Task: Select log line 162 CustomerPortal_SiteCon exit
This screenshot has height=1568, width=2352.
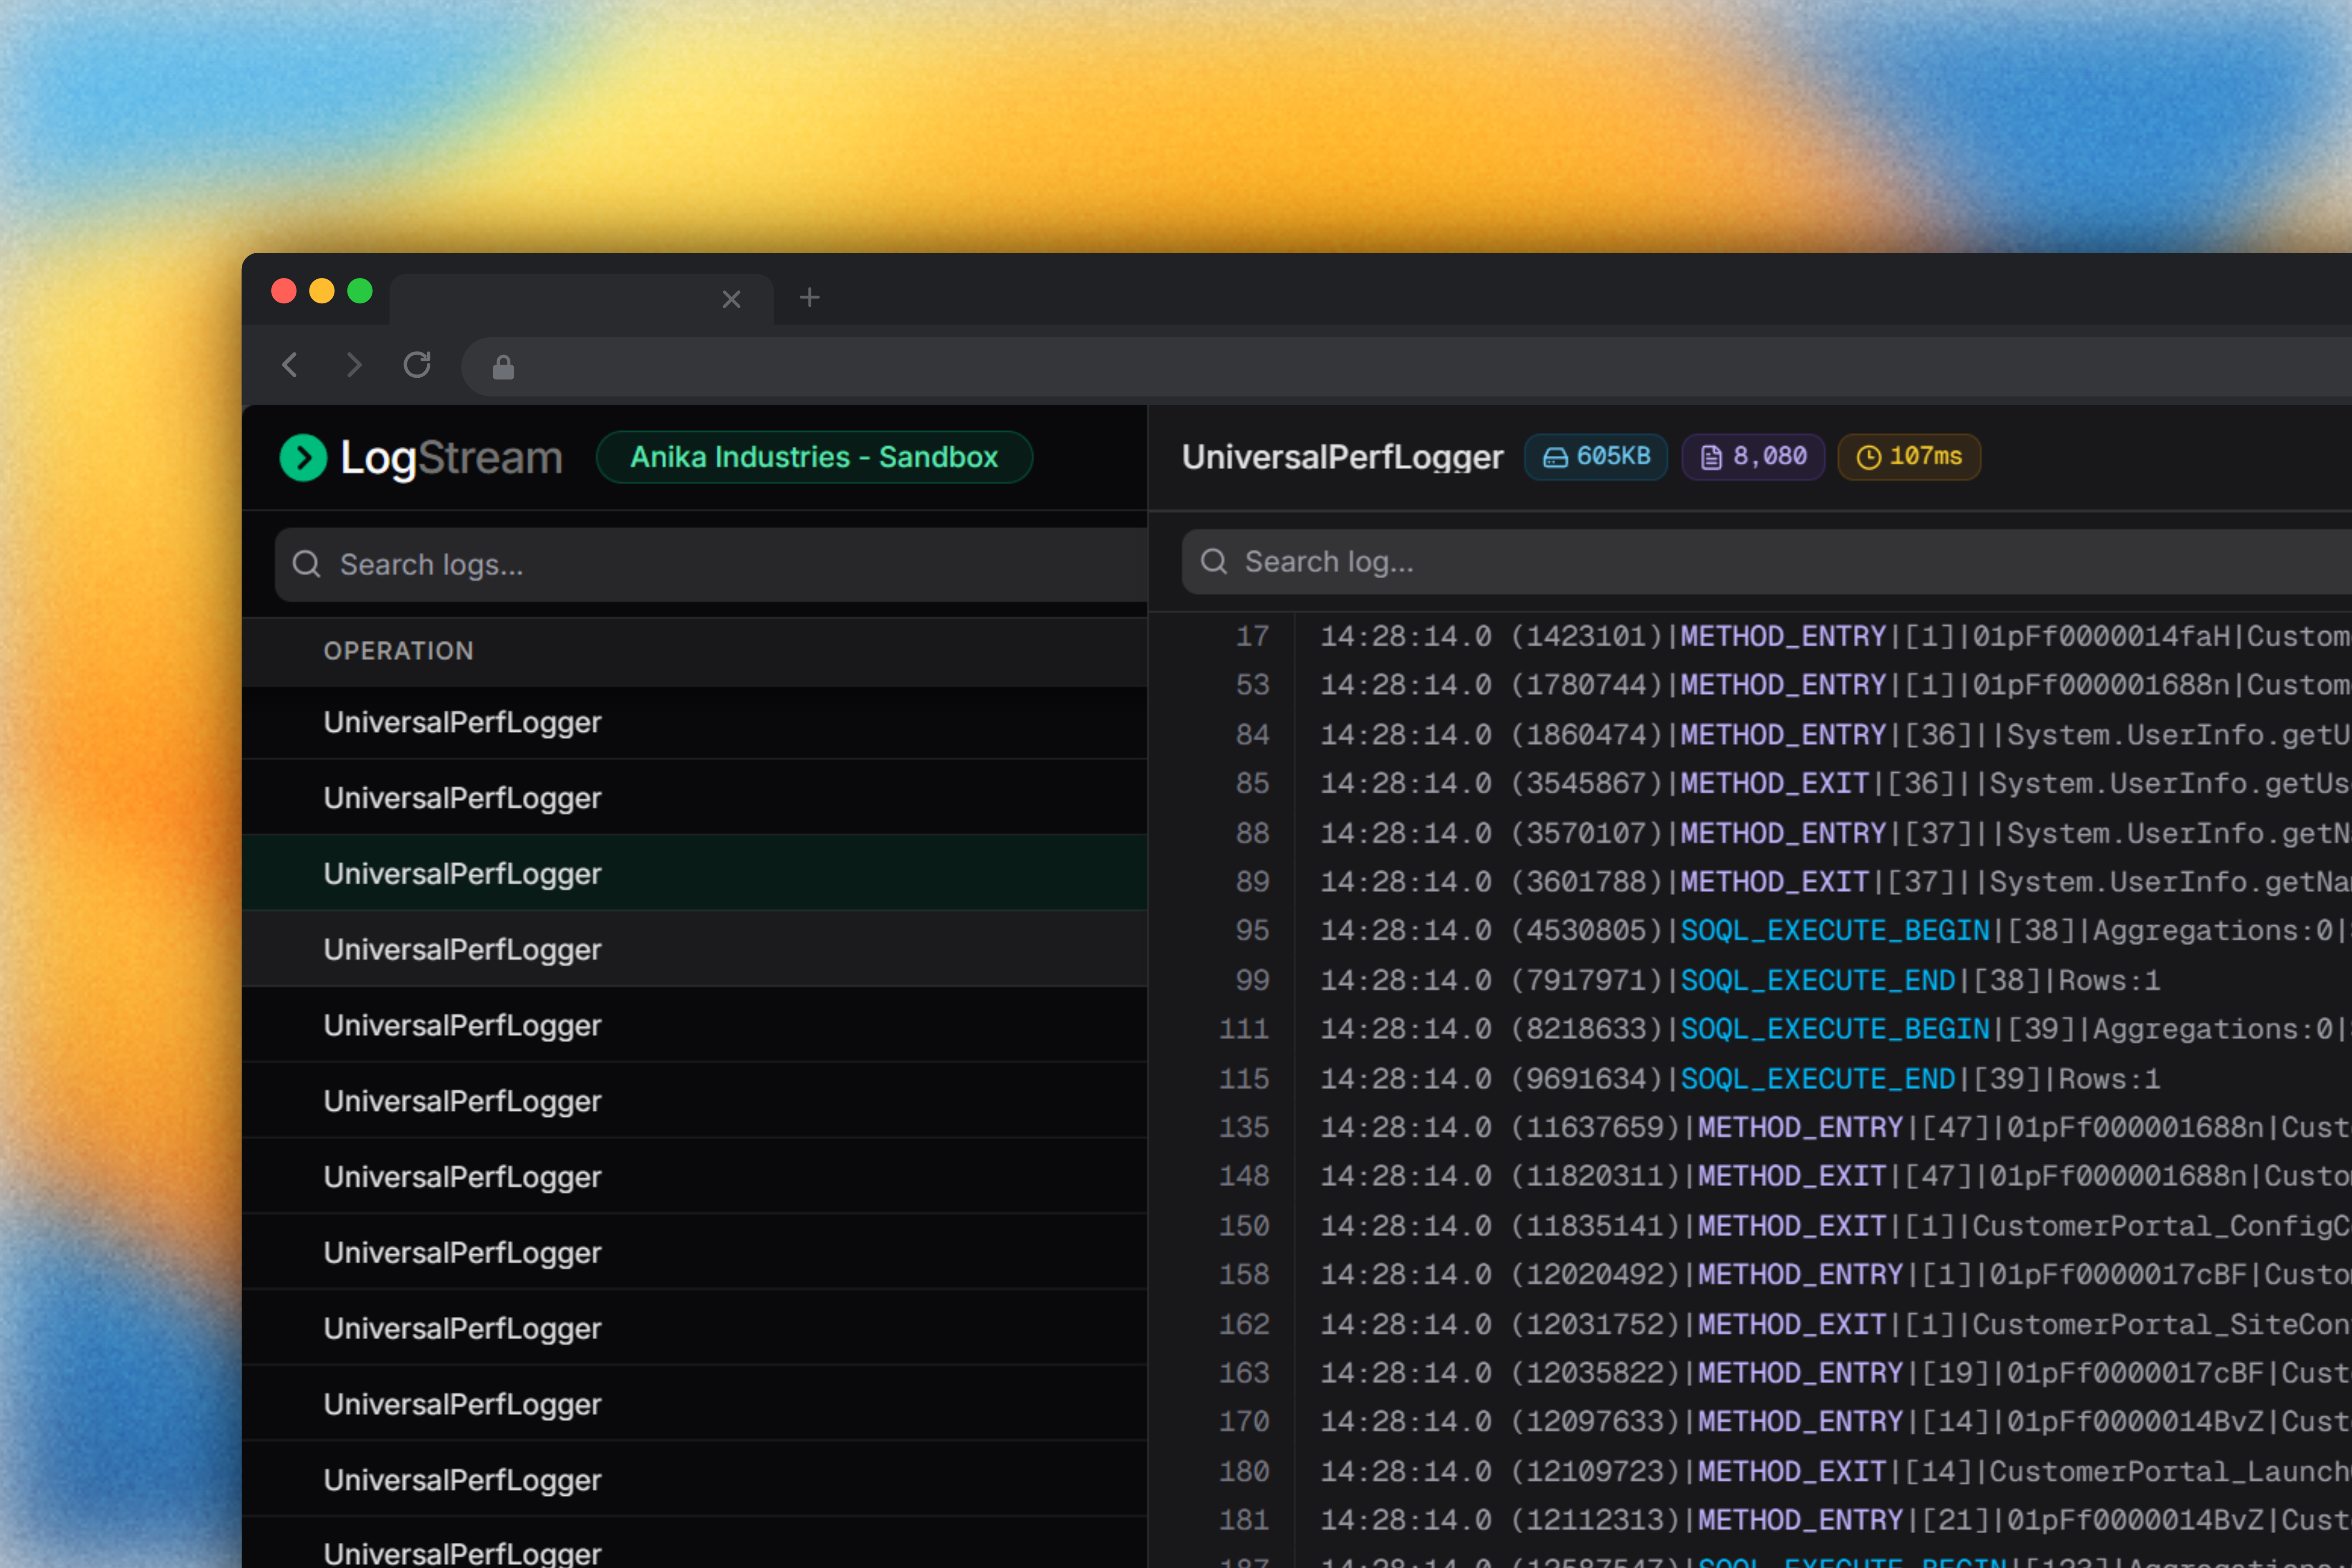Action: click(x=1750, y=1324)
